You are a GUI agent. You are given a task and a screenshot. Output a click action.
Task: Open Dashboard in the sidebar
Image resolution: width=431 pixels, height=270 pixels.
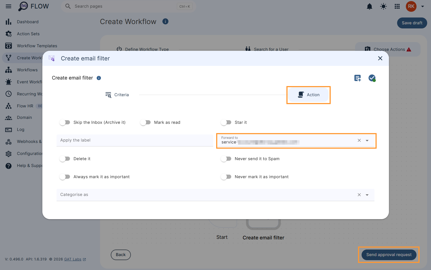click(x=28, y=22)
